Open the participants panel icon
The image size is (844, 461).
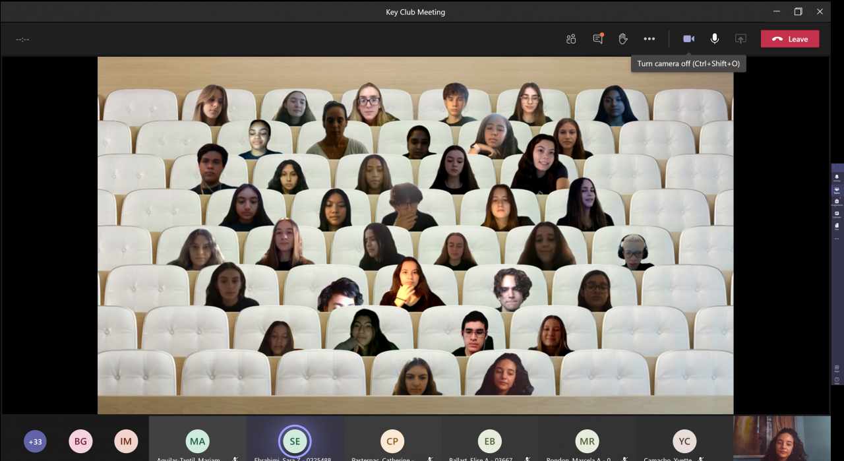pos(571,39)
